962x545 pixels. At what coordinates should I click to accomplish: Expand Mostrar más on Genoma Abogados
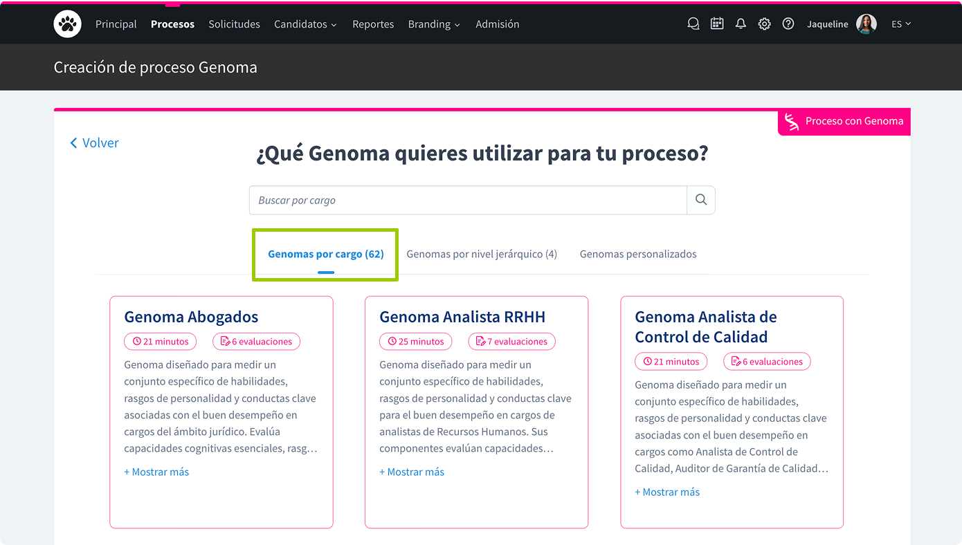(x=156, y=472)
